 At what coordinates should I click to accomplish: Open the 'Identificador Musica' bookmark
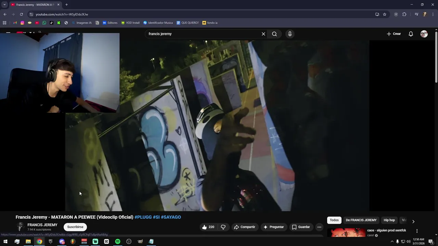tap(158, 23)
